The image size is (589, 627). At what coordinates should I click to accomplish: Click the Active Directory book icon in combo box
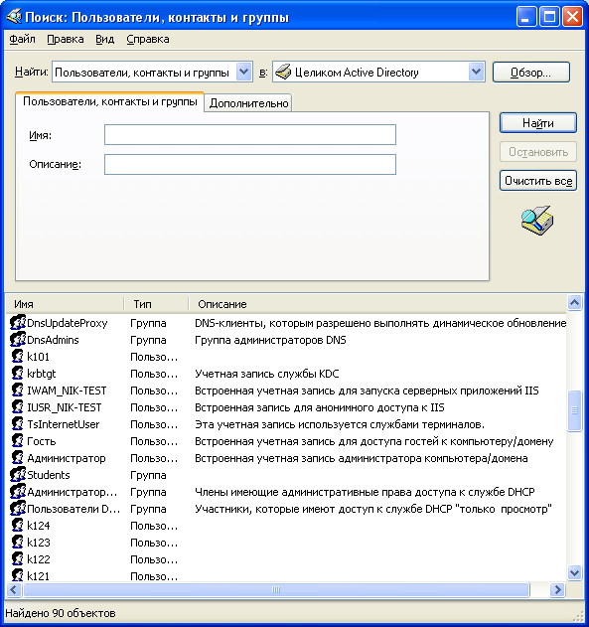tap(283, 72)
